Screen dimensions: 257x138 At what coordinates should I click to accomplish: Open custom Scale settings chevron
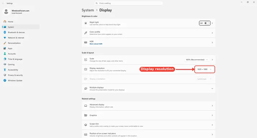(x=212, y=60)
